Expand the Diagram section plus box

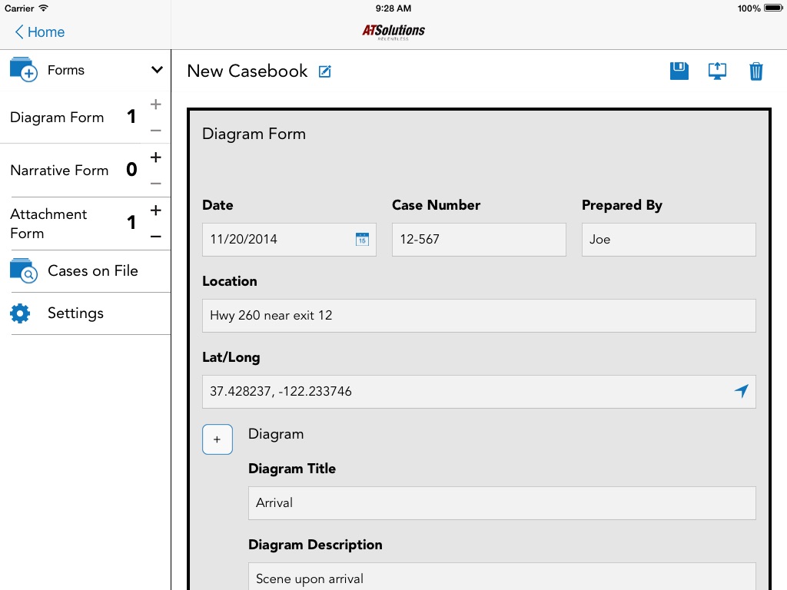pyautogui.click(x=218, y=439)
